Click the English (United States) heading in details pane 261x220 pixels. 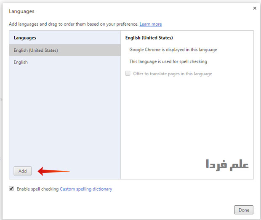tap(149, 38)
